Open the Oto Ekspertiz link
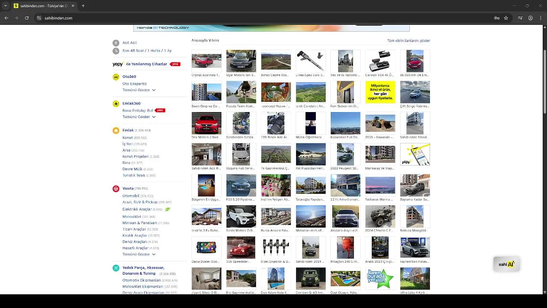Screen dimensions: 547x308 [134, 84]
